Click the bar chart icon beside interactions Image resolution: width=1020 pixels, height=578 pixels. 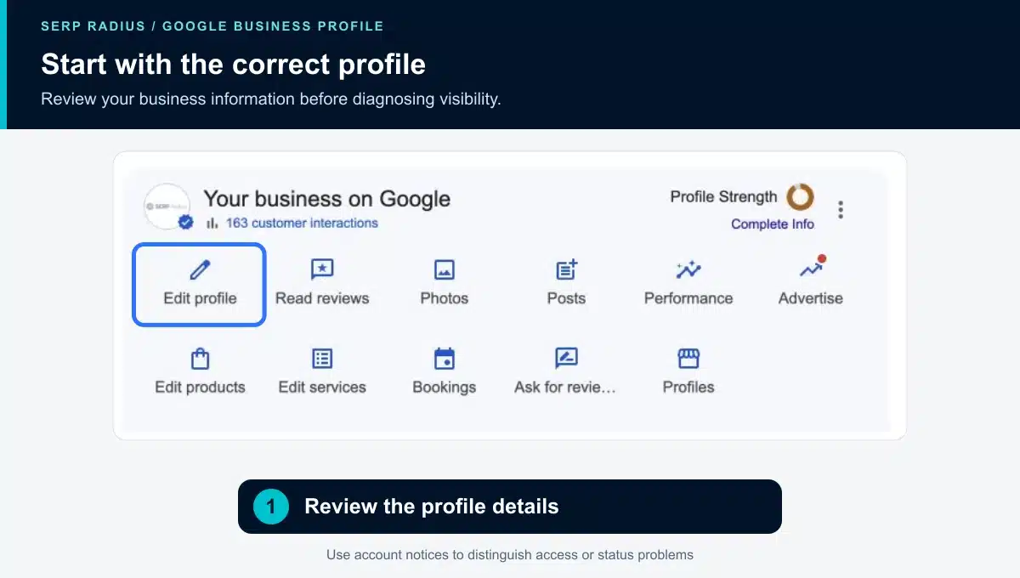pyautogui.click(x=212, y=223)
